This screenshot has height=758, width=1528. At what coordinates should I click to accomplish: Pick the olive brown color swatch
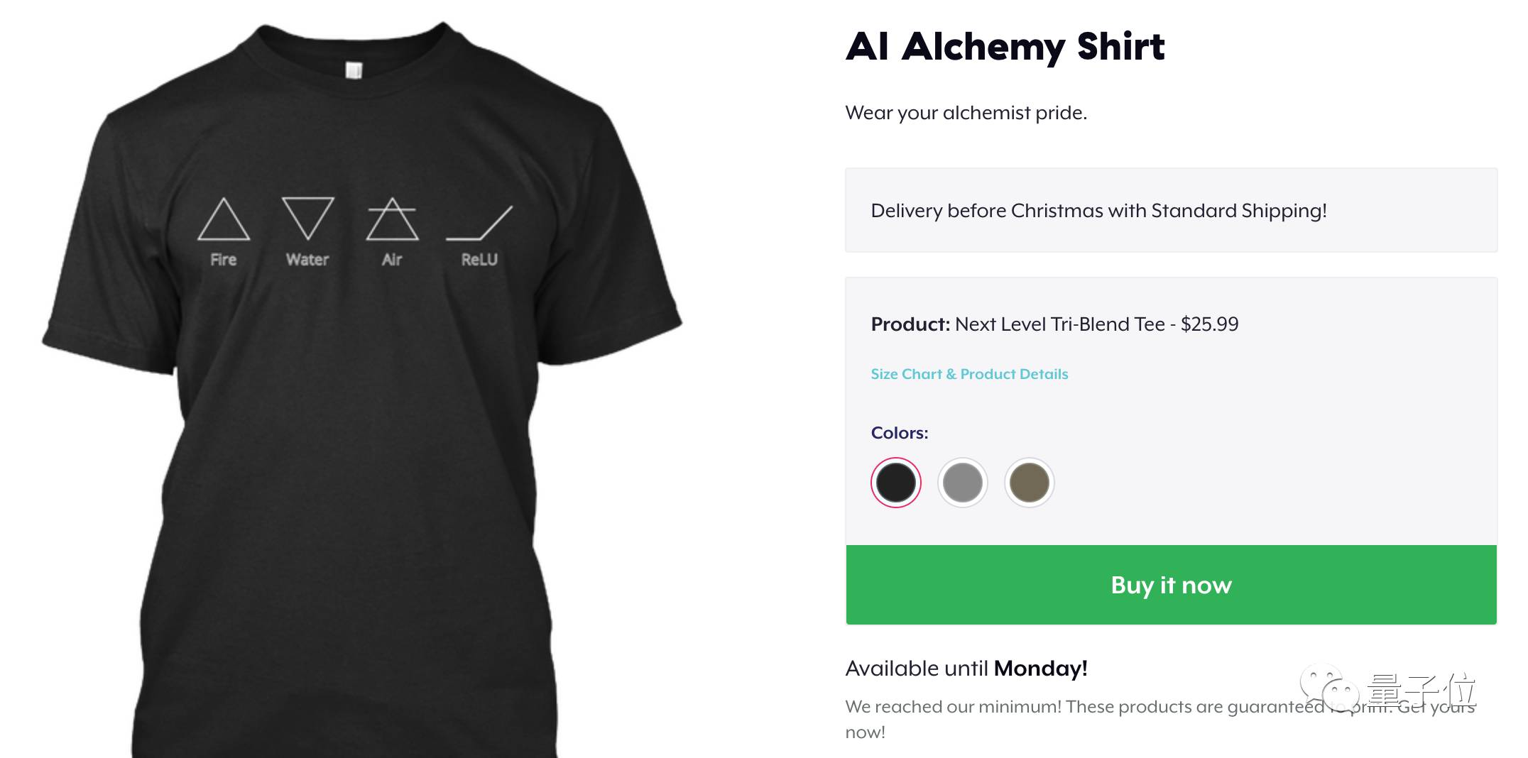coord(1029,483)
